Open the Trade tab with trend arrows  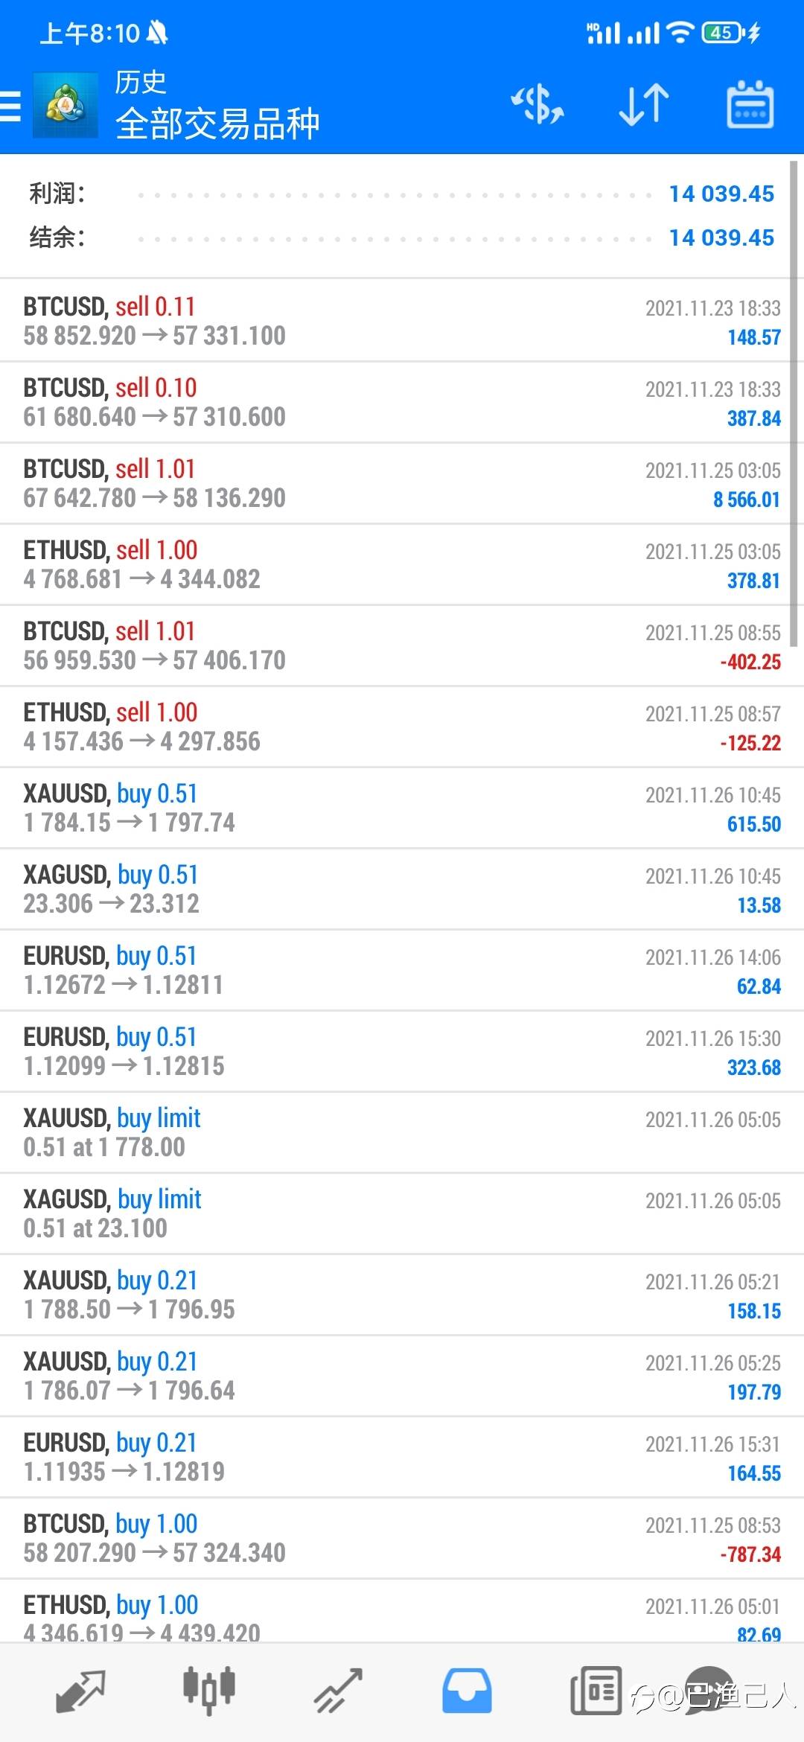[x=338, y=1691]
